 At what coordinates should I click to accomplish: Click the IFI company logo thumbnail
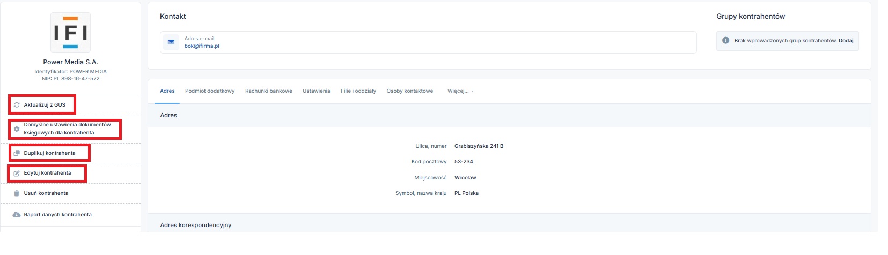70,33
